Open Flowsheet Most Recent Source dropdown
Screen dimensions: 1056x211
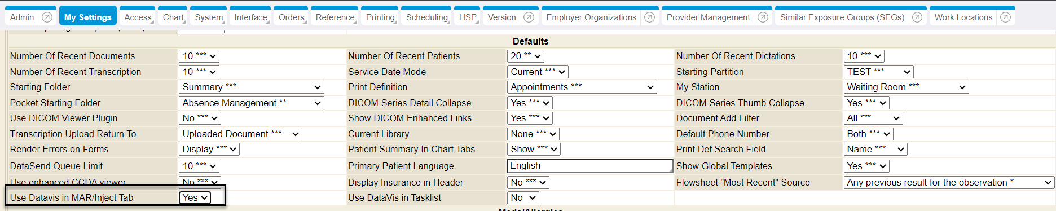click(x=949, y=182)
